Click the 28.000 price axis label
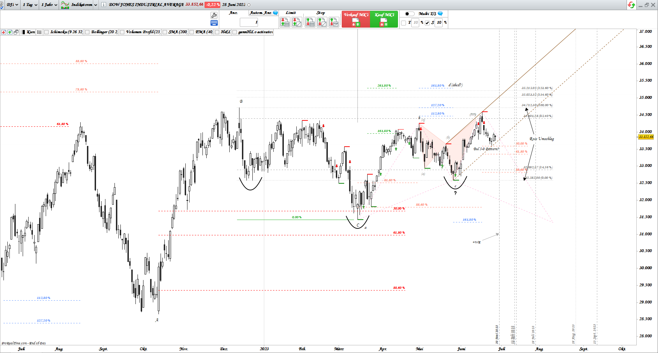The height and width of the screenshot is (353, 658). [645, 336]
